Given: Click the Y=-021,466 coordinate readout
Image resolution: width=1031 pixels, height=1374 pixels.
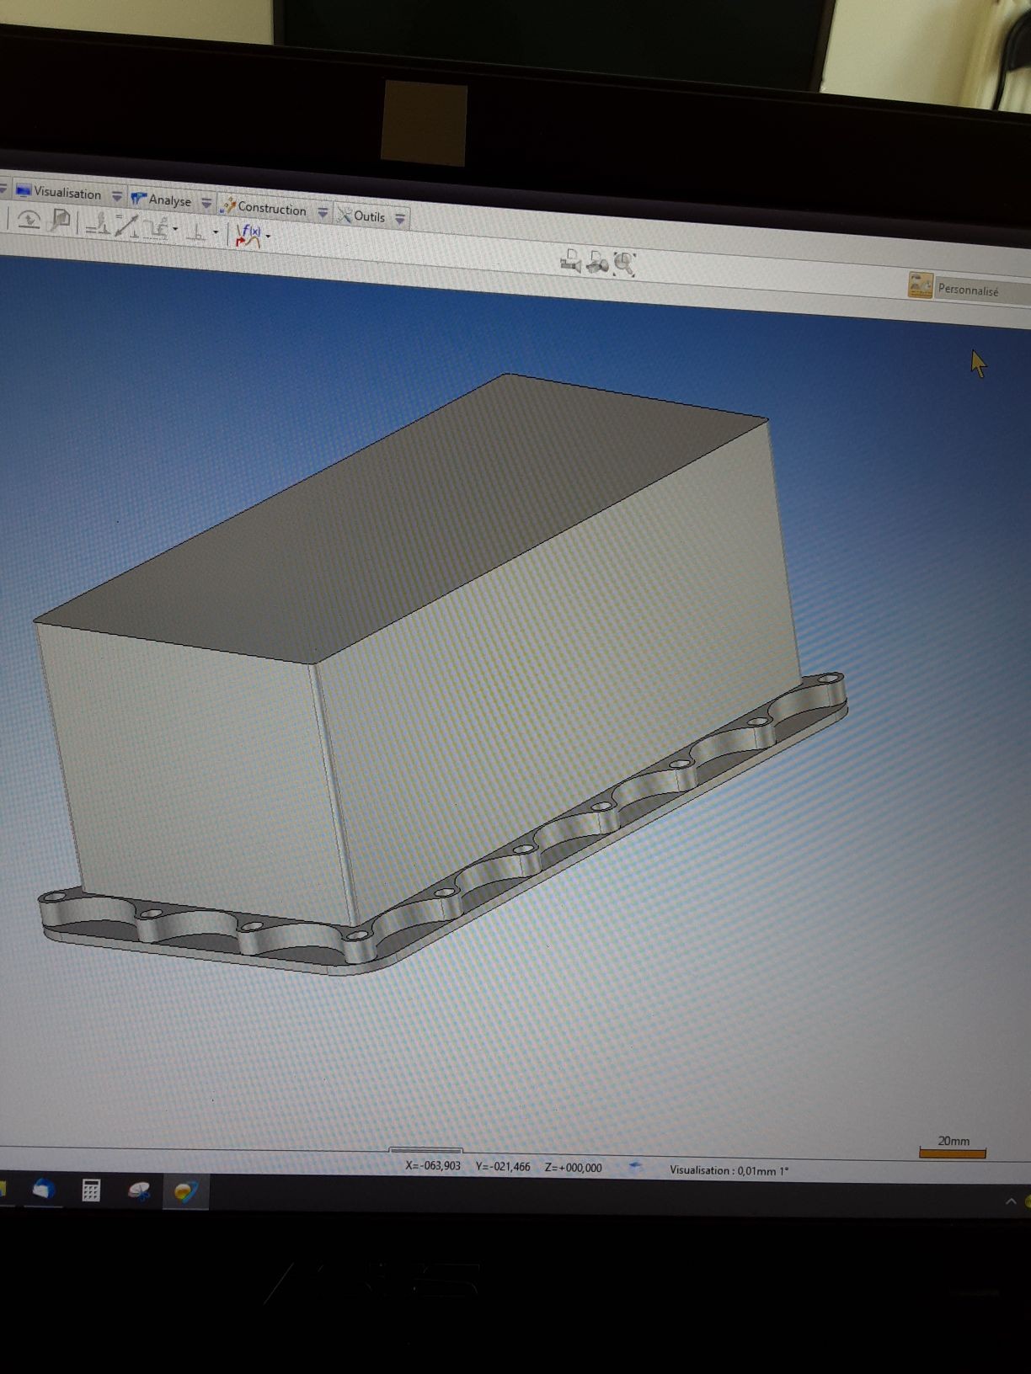Looking at the screenshot, I should 503,1167.
